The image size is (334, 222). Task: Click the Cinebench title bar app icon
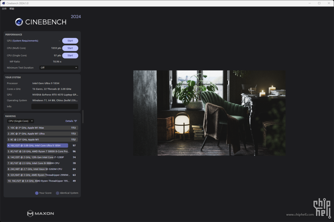pyautogui.click(x=3, y=3)
